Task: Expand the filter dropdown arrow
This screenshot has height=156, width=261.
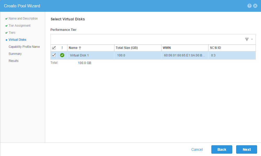Action: (x=252, y=39)
